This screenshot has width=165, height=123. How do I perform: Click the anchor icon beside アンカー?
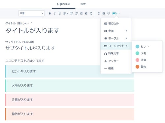tap(106, 61)
